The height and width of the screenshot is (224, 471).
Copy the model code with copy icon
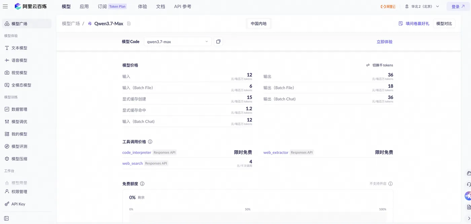[218, 42]
